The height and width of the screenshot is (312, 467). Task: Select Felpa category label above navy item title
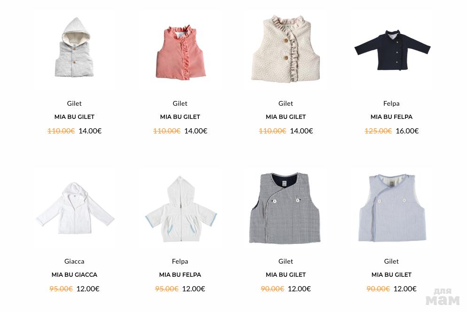point(391,103)
